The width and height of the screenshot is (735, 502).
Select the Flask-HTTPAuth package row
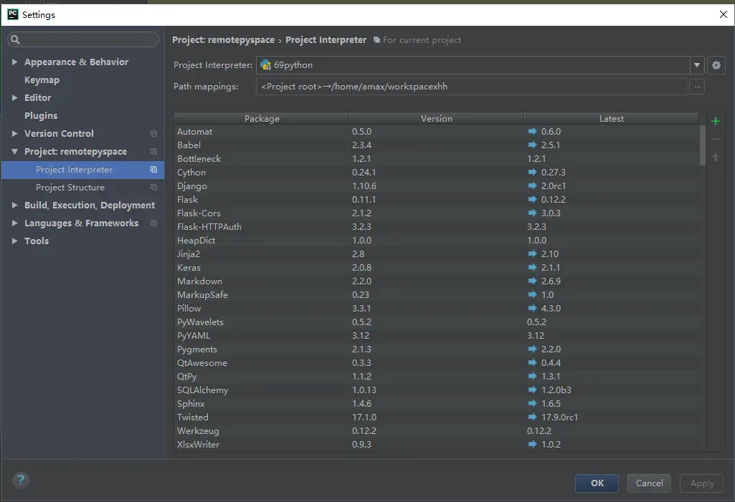[437, 226]
